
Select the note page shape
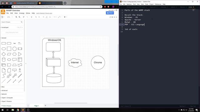coord(3,70)
